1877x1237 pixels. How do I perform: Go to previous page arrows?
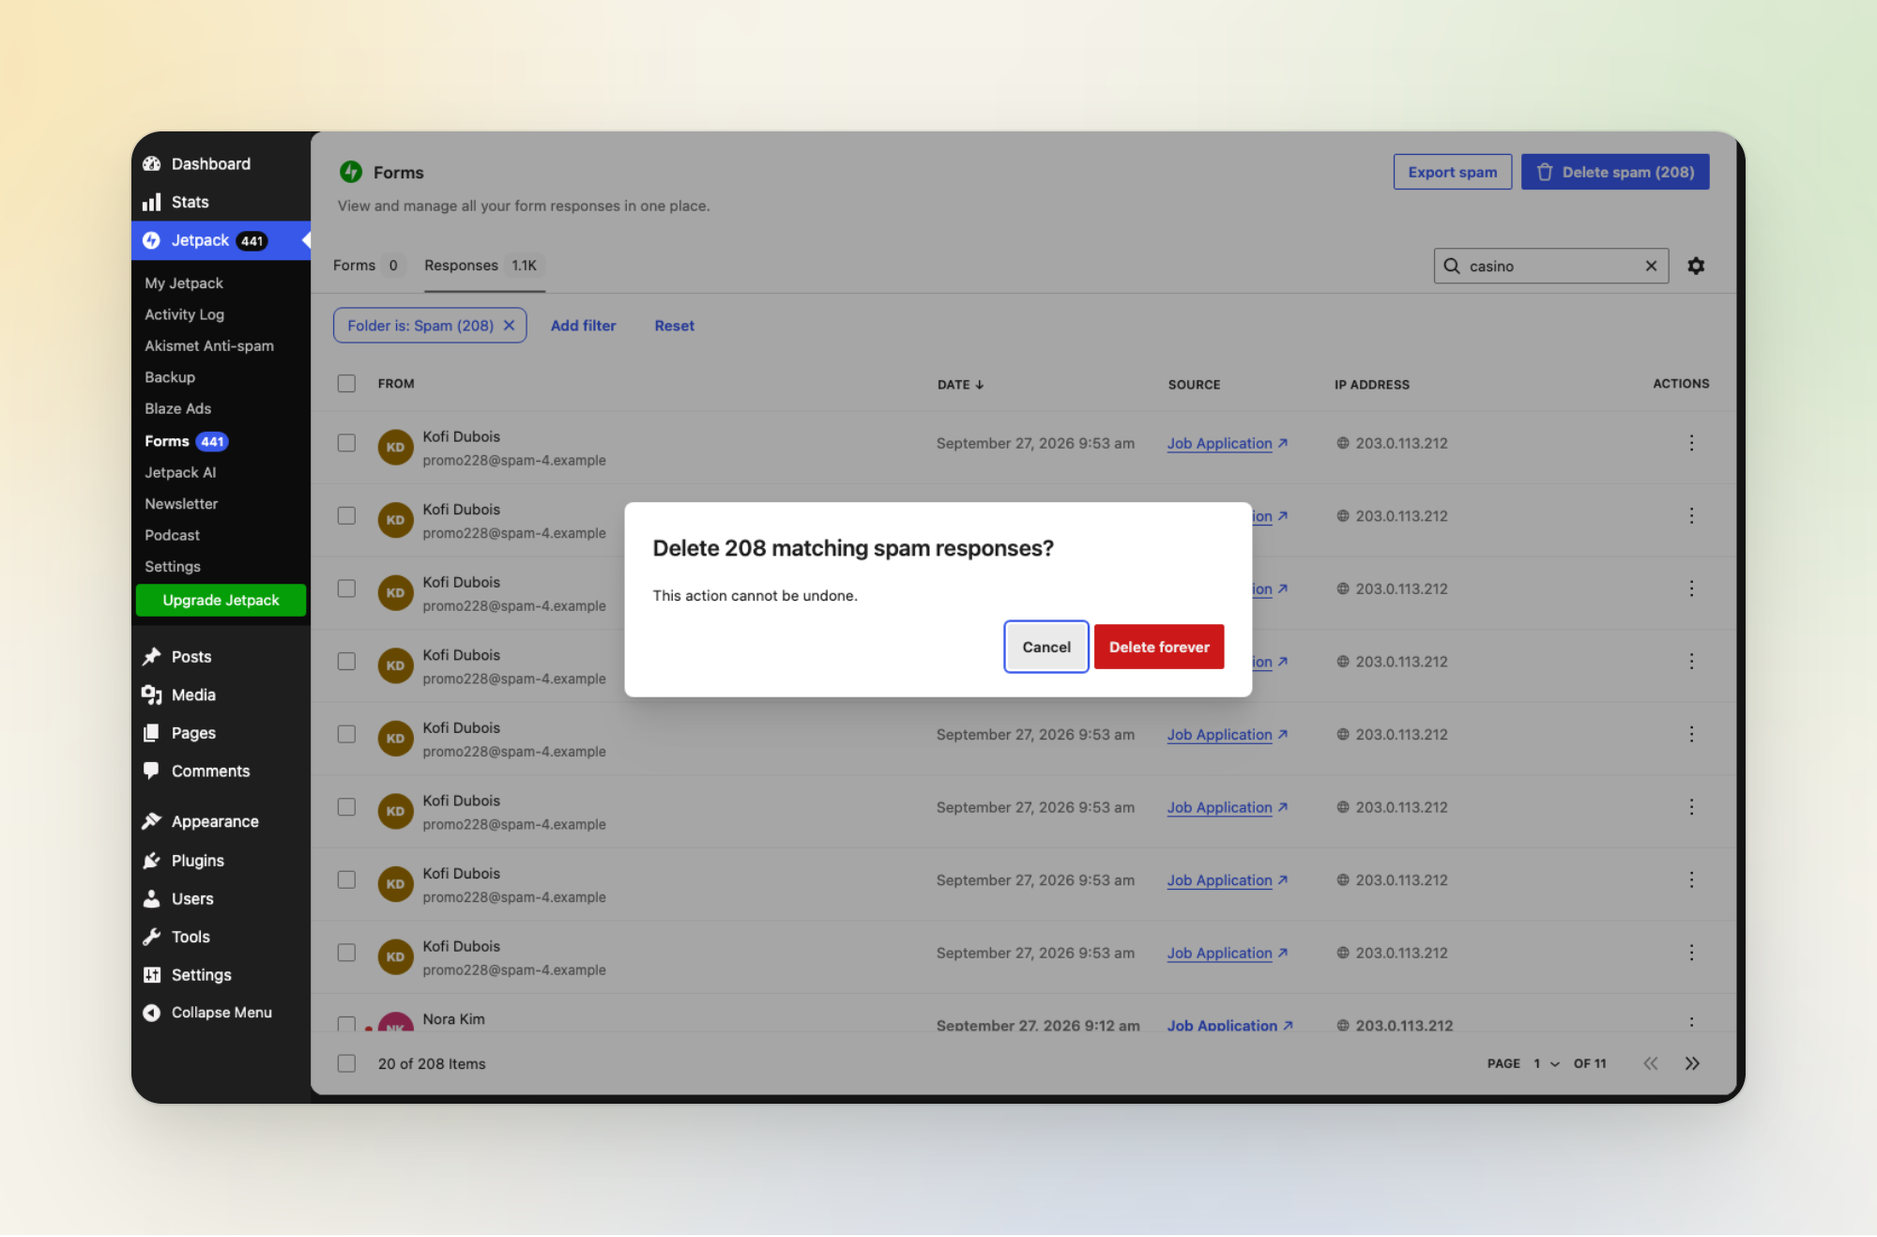pyautogui.click(x=1651, y=1063)
